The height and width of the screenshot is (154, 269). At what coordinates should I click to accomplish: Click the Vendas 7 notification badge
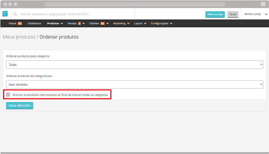click(x=80, y=23)
